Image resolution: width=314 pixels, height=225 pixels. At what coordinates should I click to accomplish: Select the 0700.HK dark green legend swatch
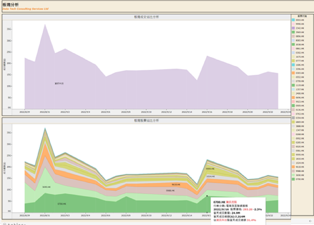(x=293, y=179)
